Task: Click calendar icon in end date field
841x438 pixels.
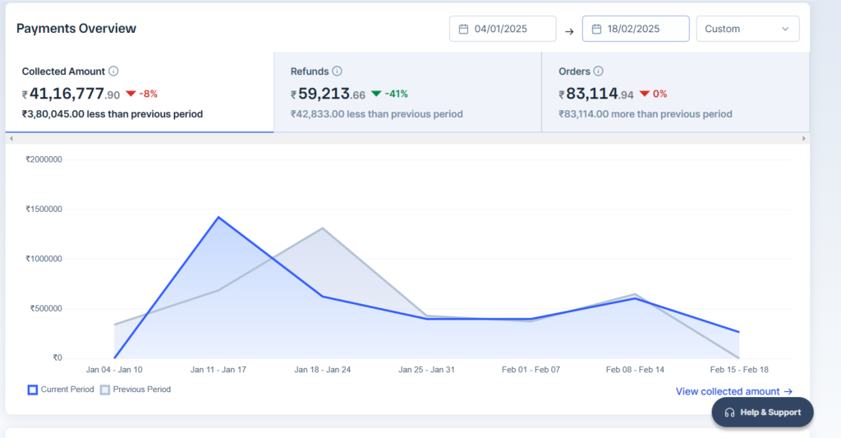Action: click(x=596, y=29)
